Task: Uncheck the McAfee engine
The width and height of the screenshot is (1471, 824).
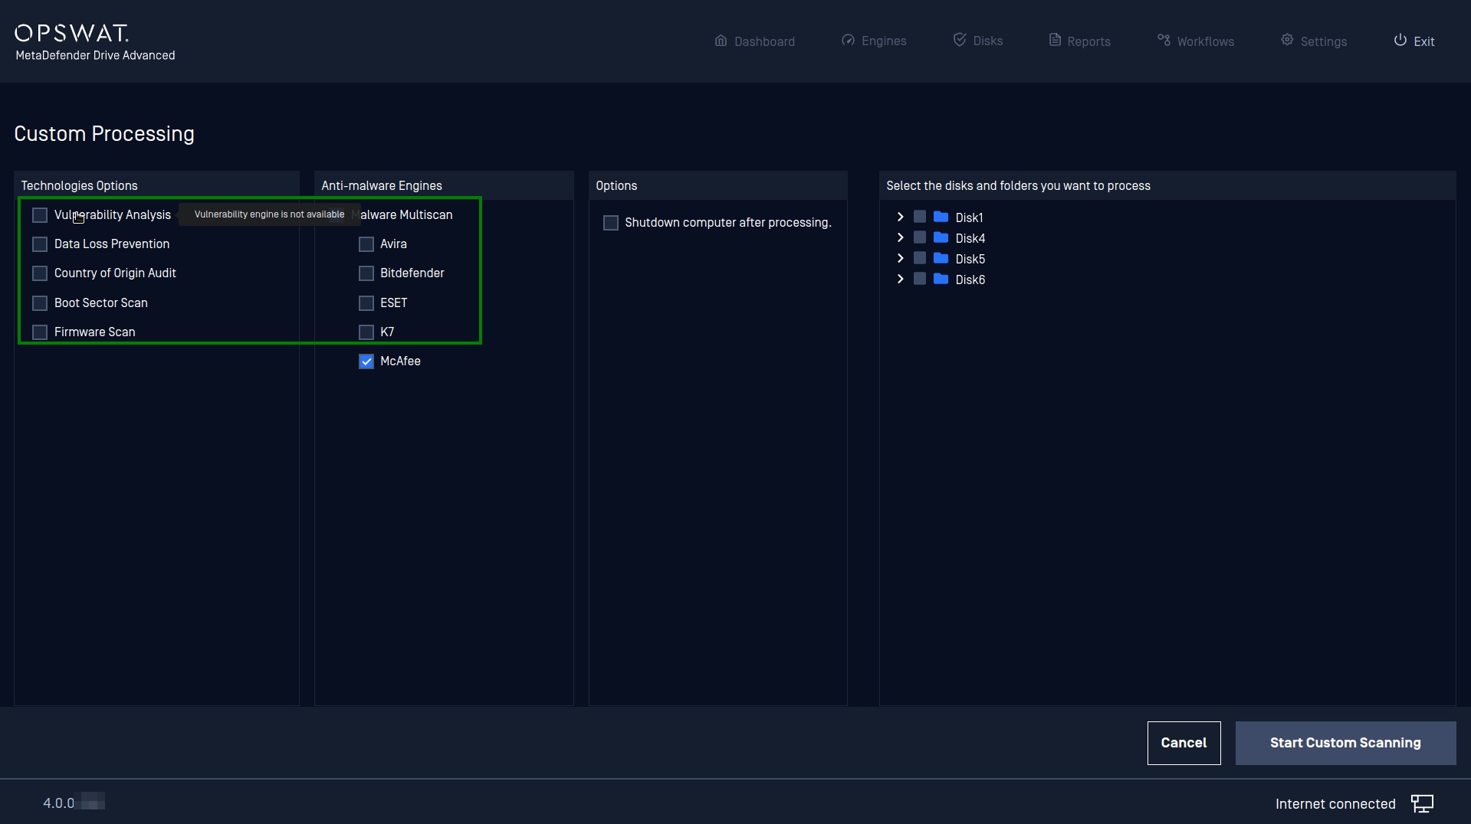Action: tap(366, 361)
